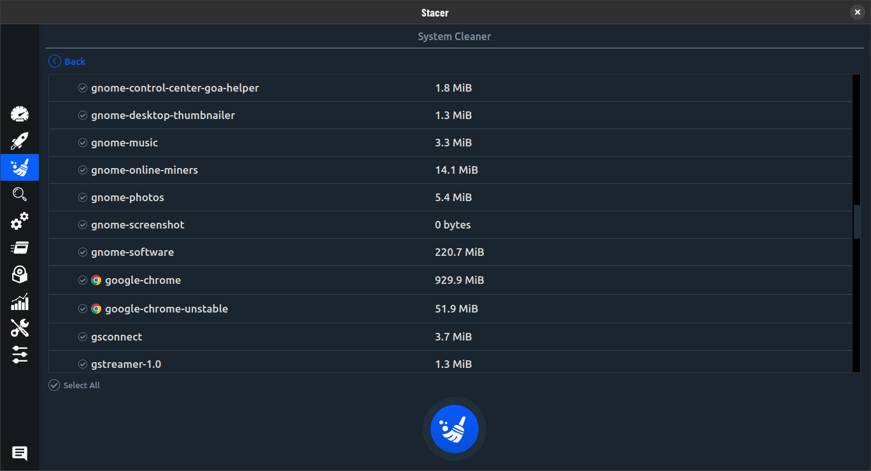The height and width of the screenshot is (471, 871).
Task: Click the 3.7 MiB size value
Action: coord(453,337)
